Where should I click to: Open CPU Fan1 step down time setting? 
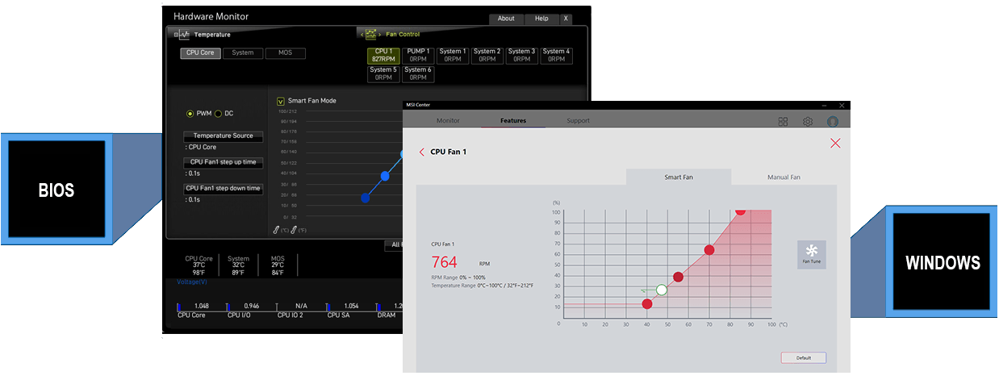point(223,188)
